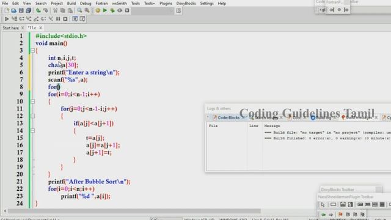Click the Message column header in logs
Screen dimensions: 391x220
click(x=272, y=126)
